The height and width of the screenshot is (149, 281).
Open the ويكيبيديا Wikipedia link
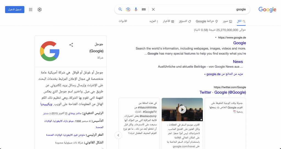pos(46,104)
